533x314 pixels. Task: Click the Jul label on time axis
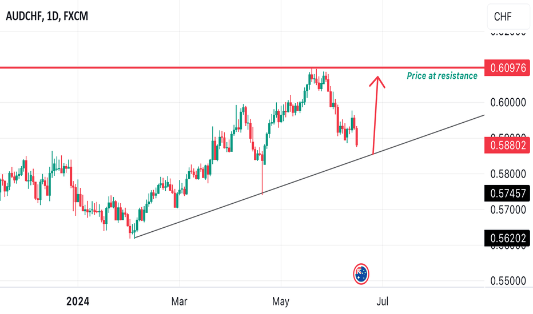click(383, 301)
